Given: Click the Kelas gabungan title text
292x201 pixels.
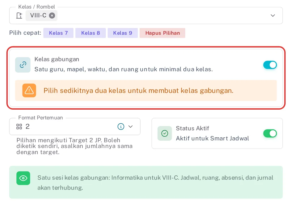Looking at the screenshot, I should (57, 59).
